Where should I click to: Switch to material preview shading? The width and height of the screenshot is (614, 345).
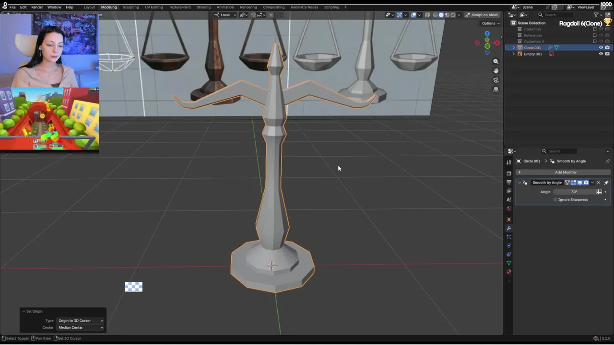[447, 15]
